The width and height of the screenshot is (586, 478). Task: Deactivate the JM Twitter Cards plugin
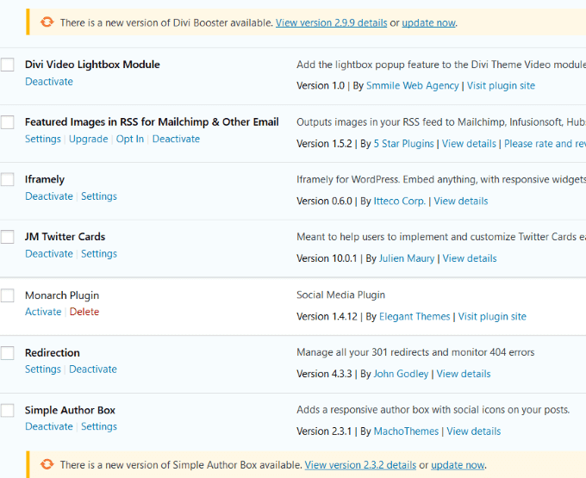pos(49,254)
